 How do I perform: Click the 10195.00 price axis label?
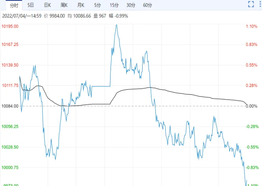[x=10, y=26]
